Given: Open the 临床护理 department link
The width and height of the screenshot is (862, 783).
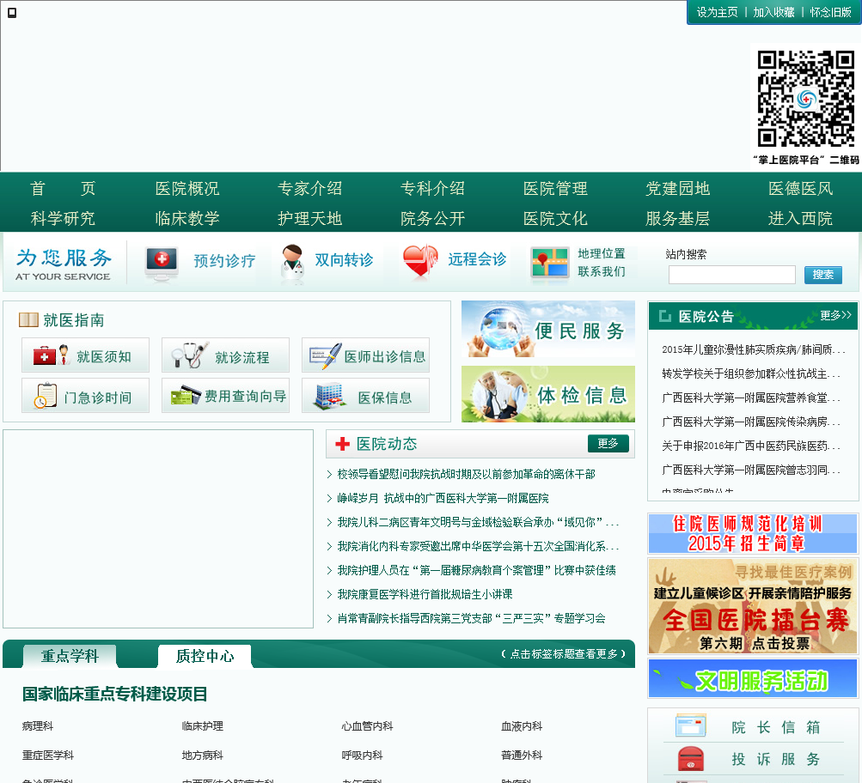Looking at the screenshot, I should [202, 725].
